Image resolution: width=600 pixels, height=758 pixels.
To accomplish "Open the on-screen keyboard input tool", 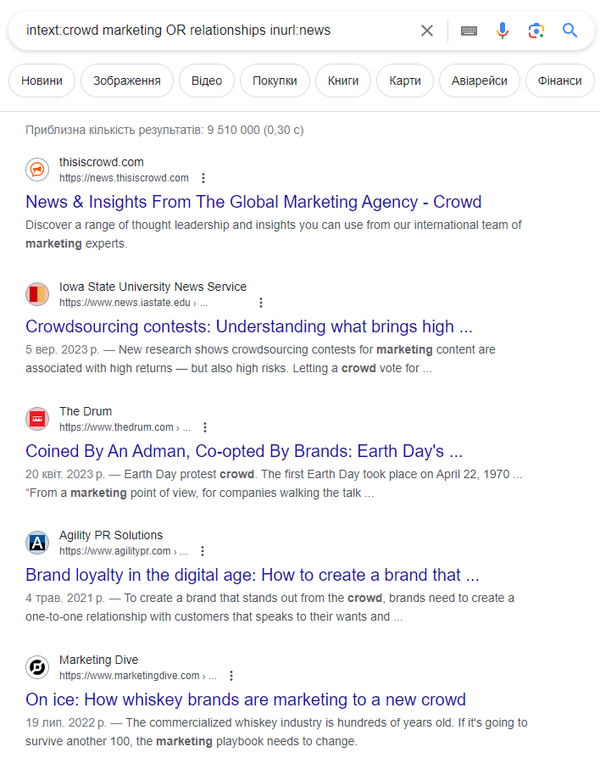I will (x=469, y=31).
